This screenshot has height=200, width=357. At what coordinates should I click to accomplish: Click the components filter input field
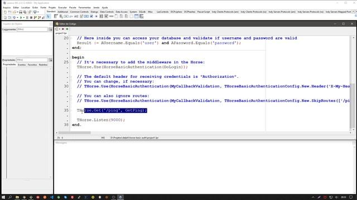pyautogui.click(x=32, y=29)
